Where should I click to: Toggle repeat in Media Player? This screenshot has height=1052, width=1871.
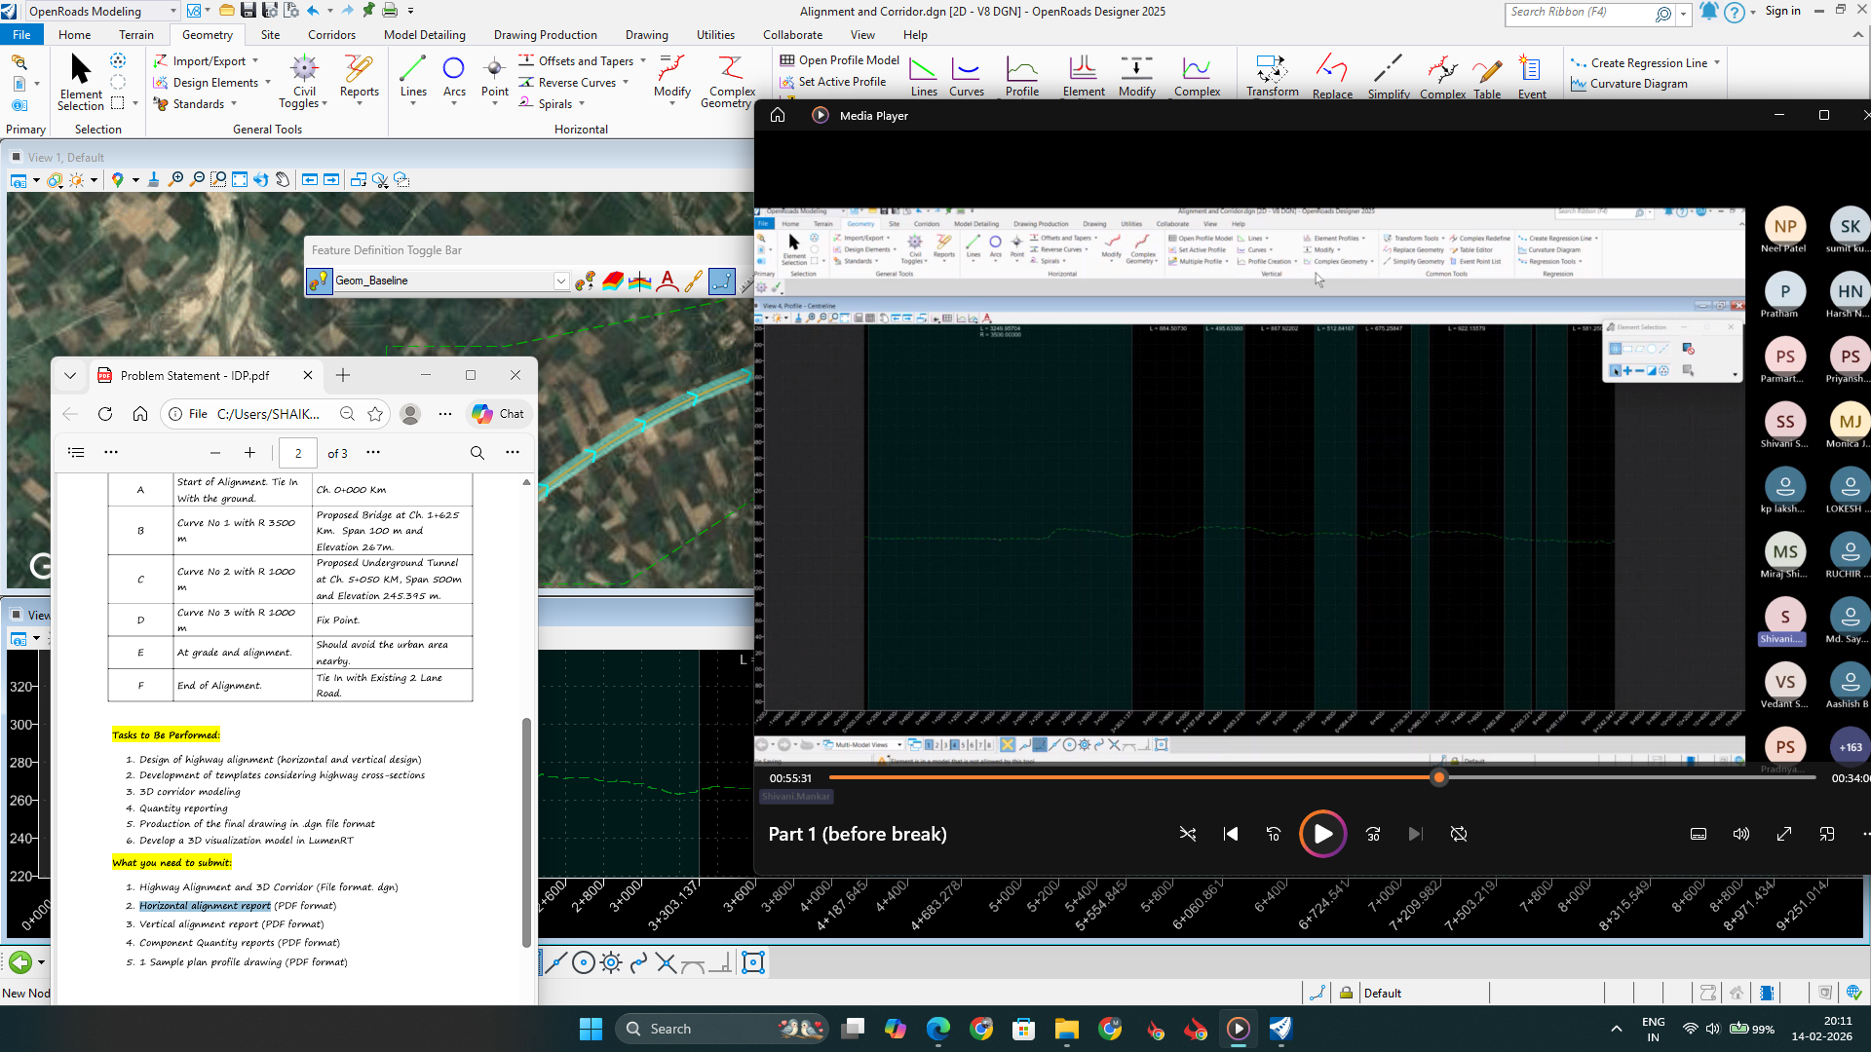pos(1459,835)
